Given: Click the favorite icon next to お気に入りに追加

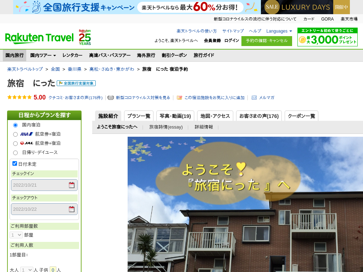Looking at the screenshot, I should coord(179,98).
